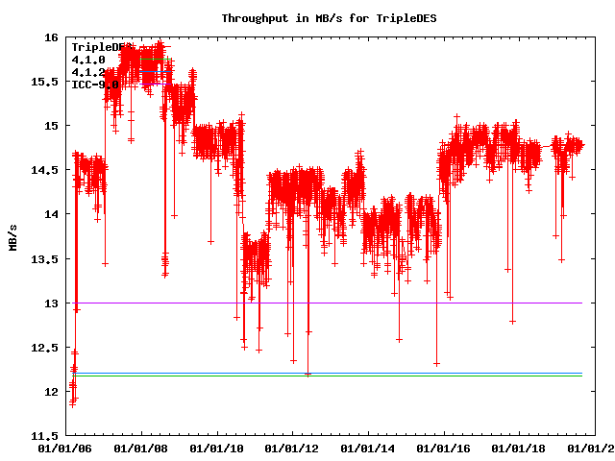Click the 01/01/06 x-axis date label
The width and height of the screenshot is (615, 461).
65,449
